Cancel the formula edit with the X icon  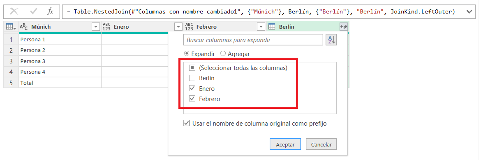click(14, 11)
